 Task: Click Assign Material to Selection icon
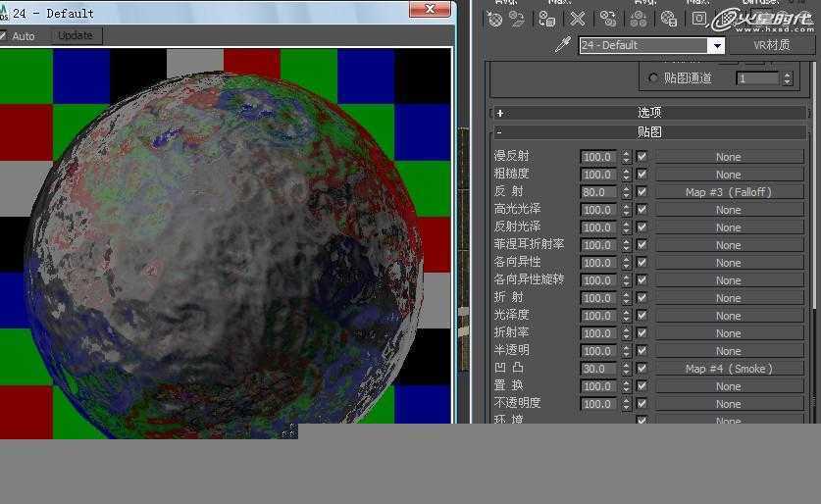click(x=547, y=20)
